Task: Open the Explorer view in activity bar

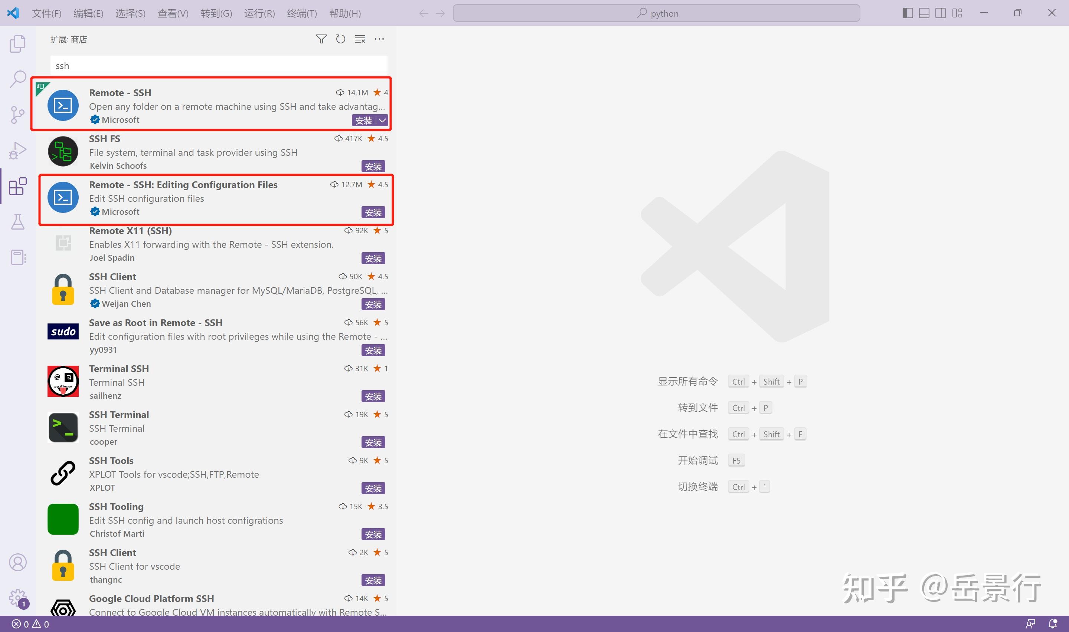Action: (17, 43)
